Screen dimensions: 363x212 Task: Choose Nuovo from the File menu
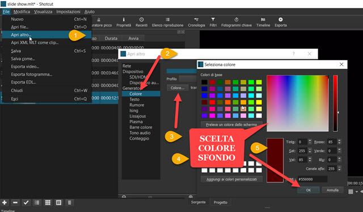coord(47,19)
